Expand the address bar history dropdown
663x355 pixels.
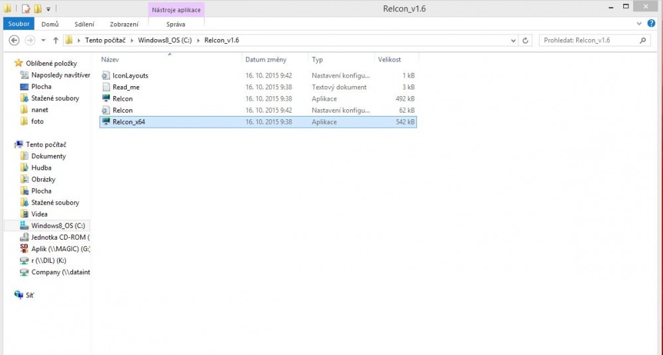coord(513,40)
